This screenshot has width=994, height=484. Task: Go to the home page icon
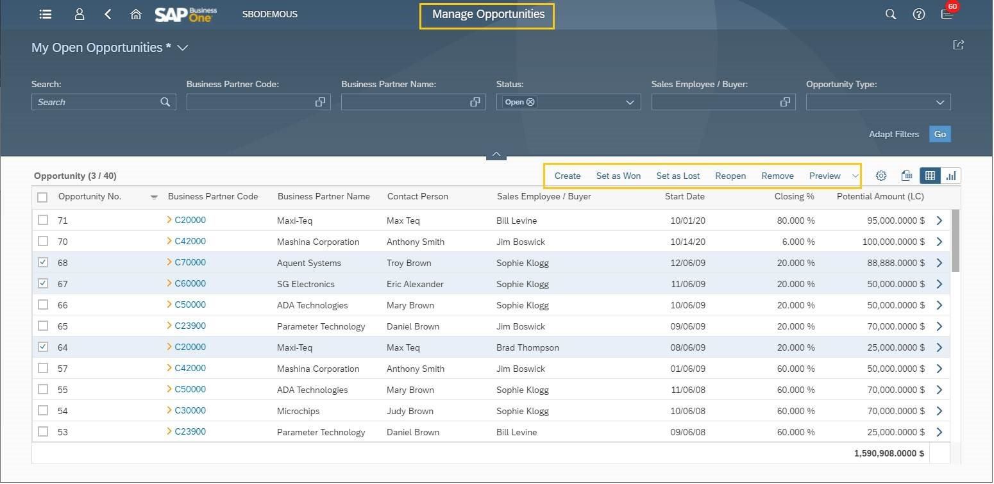tap(136, 14)
